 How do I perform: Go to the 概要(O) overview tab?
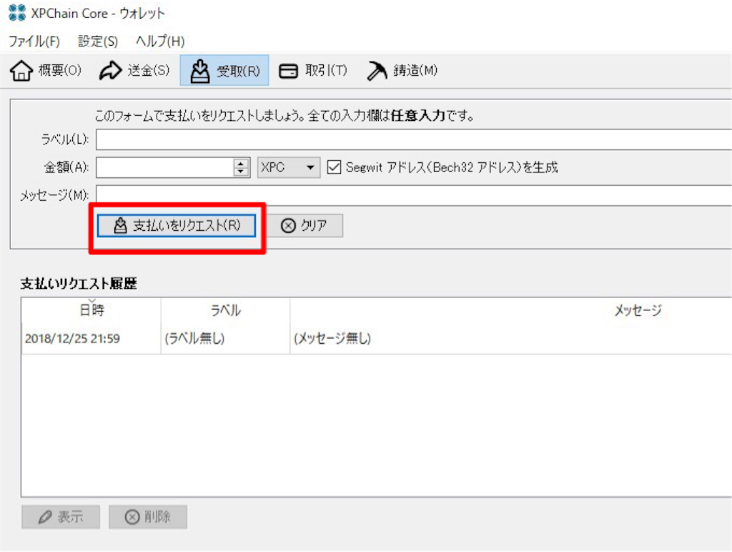point(46,71)
